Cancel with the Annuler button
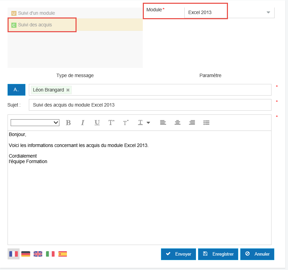 257,254
